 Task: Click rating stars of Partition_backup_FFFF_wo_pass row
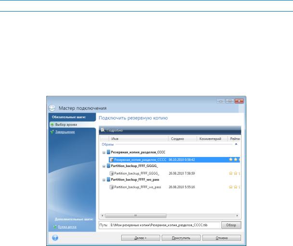pyautogui.click(x=234, y=187)
